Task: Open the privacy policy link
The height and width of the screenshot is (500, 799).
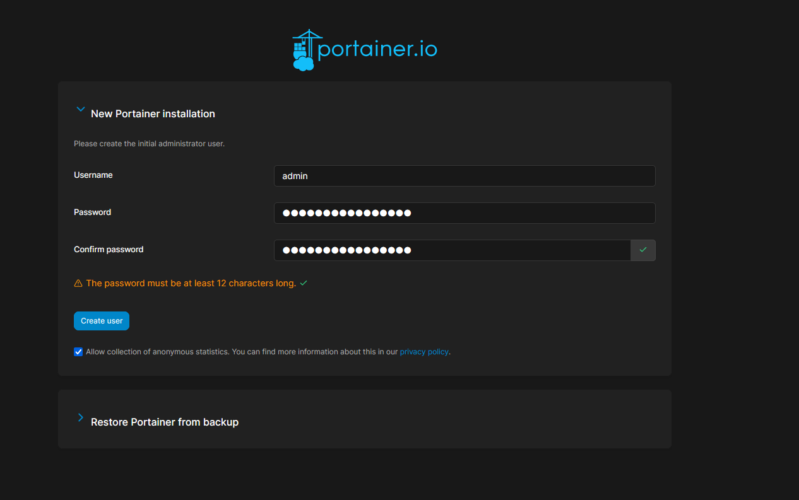Action: click(x=423, y=352)
